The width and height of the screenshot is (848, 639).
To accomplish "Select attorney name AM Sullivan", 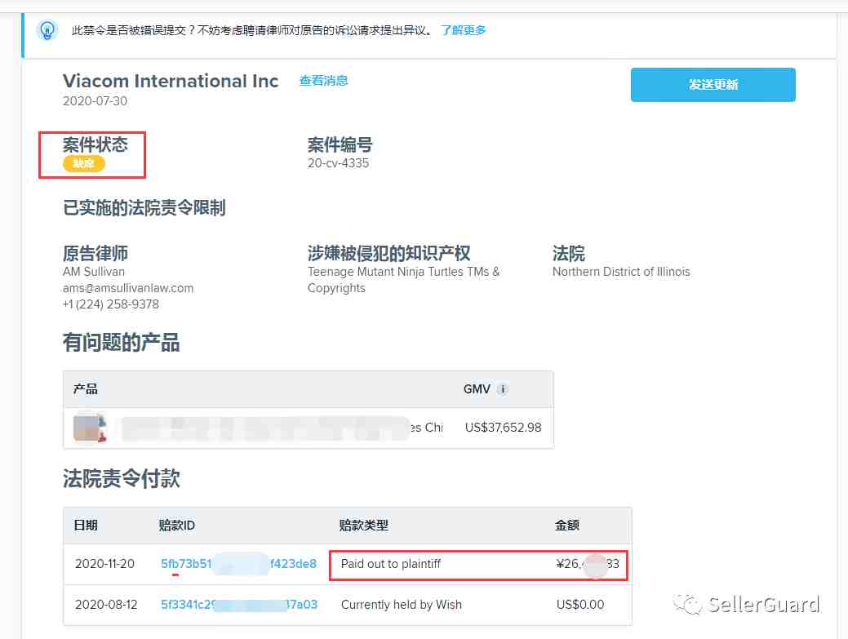I will click(94, 272).
